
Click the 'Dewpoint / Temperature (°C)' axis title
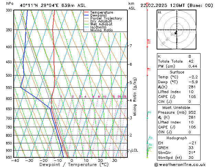[x=74, y=165]
